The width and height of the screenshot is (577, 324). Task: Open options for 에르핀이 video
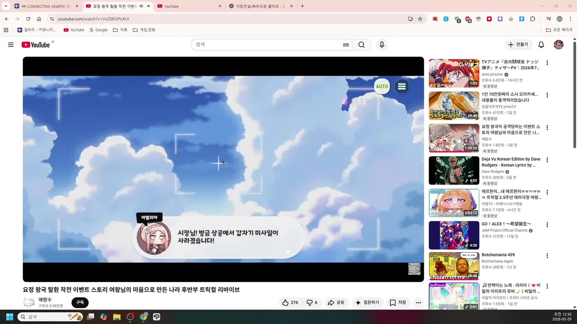[547, 192]
